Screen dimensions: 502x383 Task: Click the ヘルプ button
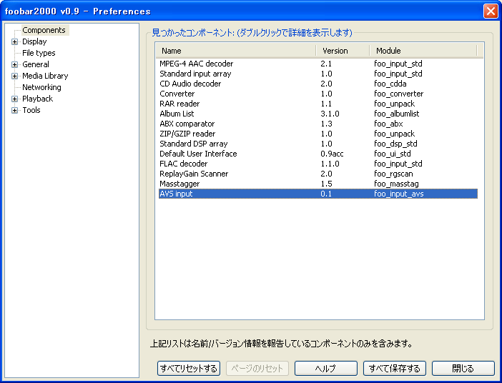click(325, 368)
